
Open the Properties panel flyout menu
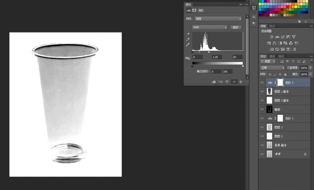point(246,4)
